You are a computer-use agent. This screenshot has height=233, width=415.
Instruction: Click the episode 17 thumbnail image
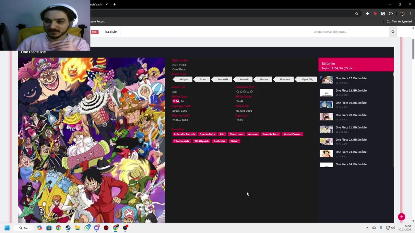coord(326,80)
